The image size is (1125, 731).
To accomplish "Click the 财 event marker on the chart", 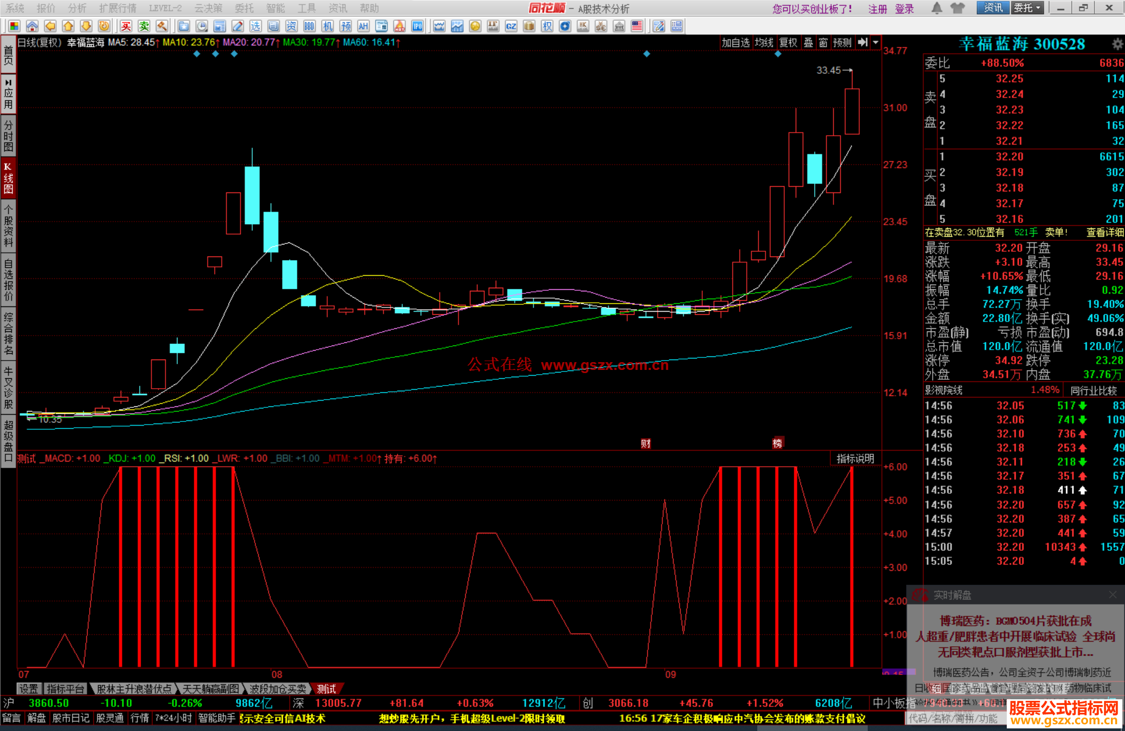I will [646, 443].
